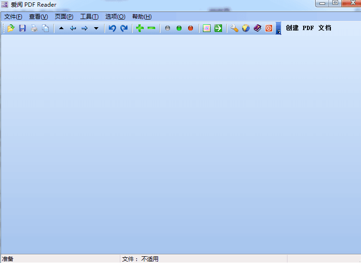This screenshot has width=361, height=263.
Task: Zoom out with green minus icon
Action: tap(151, 28)
